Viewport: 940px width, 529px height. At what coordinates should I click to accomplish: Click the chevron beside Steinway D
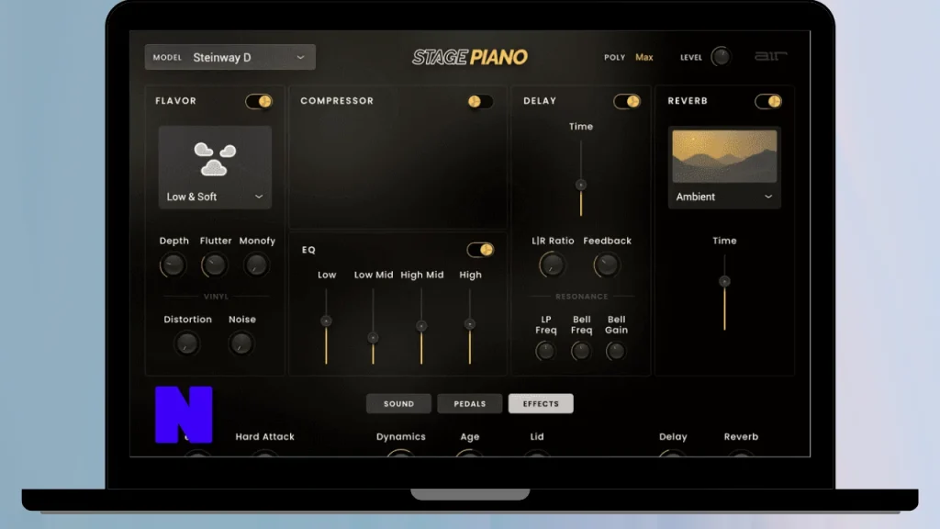tap(300, 58)
